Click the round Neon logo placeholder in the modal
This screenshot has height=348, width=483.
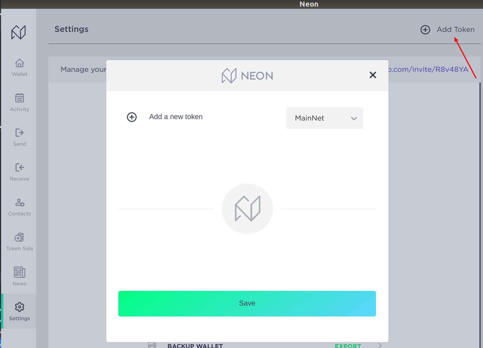point(247,209)
